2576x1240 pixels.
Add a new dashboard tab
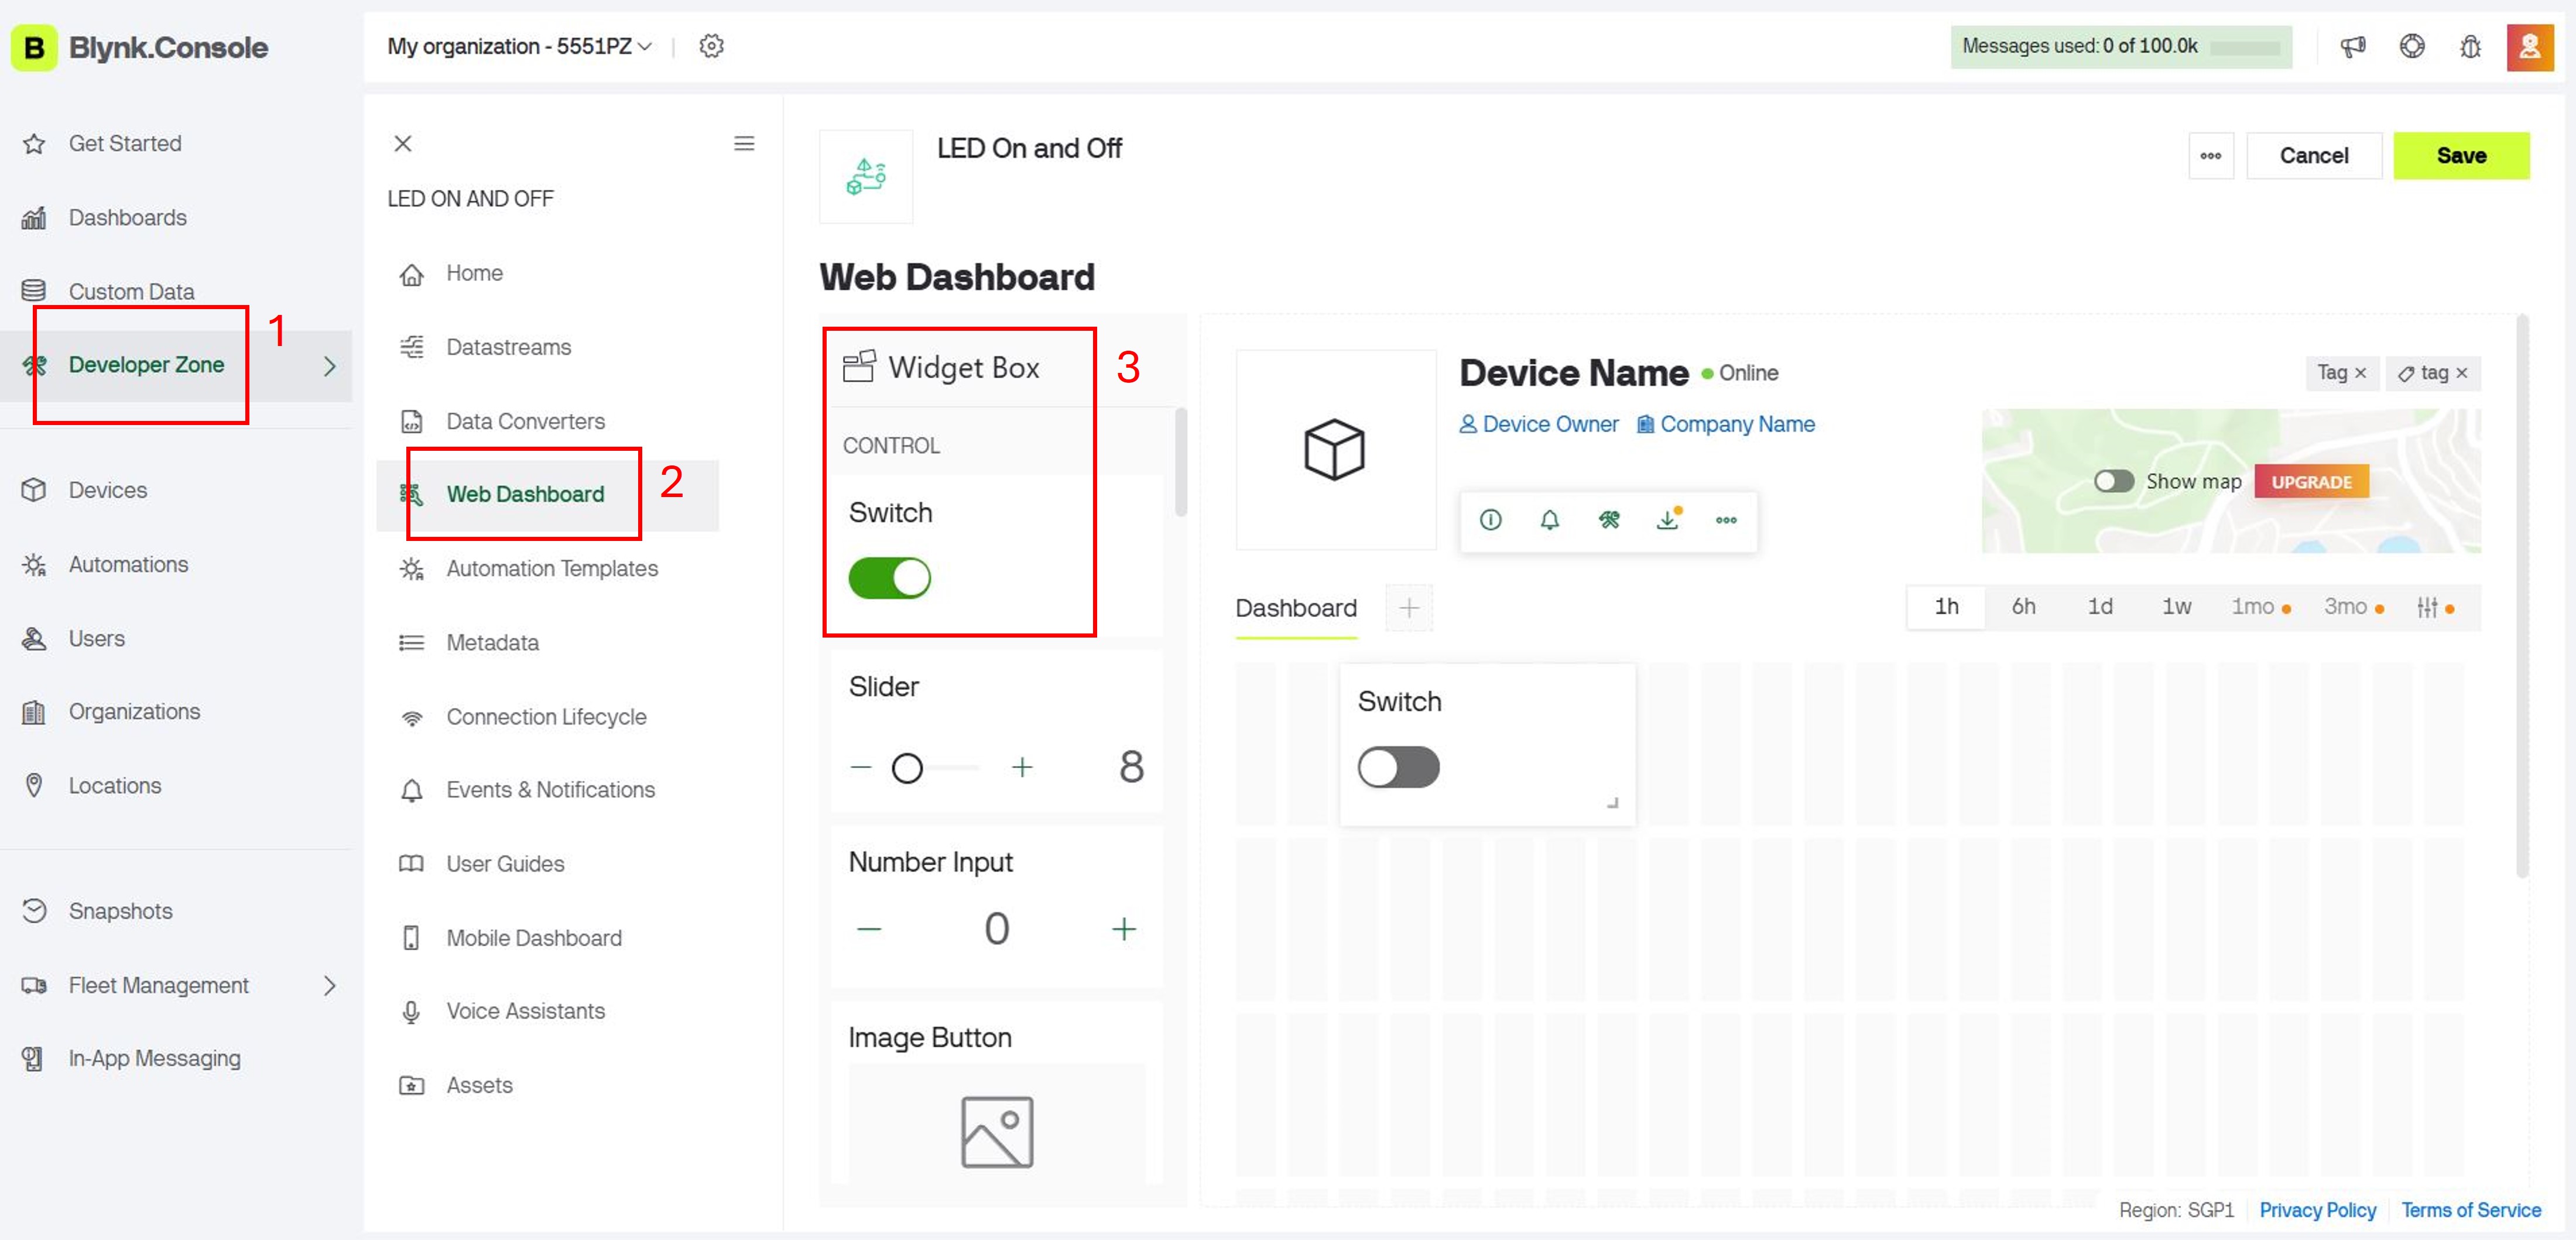(x=1409, y=608)
